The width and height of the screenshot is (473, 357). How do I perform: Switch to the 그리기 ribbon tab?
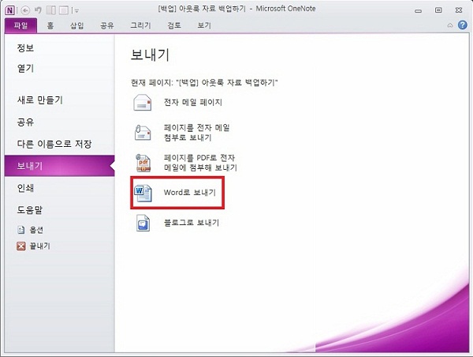click(x=140, y=26)
